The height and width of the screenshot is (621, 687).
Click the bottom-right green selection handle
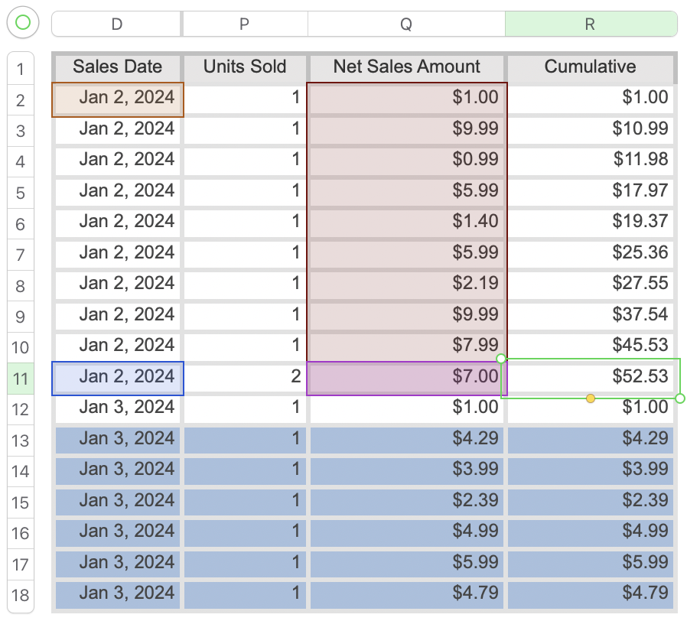tap(680, 398)
